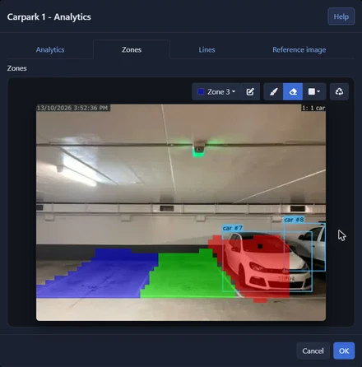Go to Reference image tab
The height and width of the screenshot is (367, 362).
point(299,49)
